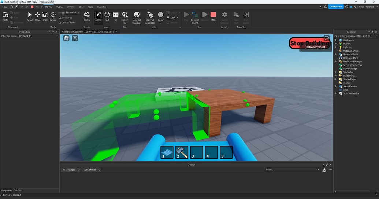Open the FILE menu
379x199 pixels.
tap(5, 7)
